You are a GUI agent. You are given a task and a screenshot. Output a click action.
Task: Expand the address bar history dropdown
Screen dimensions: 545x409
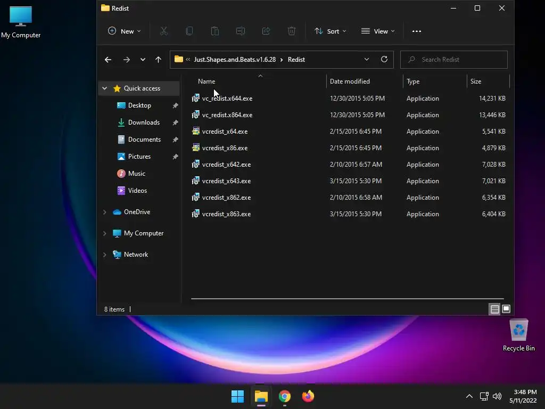366,60
